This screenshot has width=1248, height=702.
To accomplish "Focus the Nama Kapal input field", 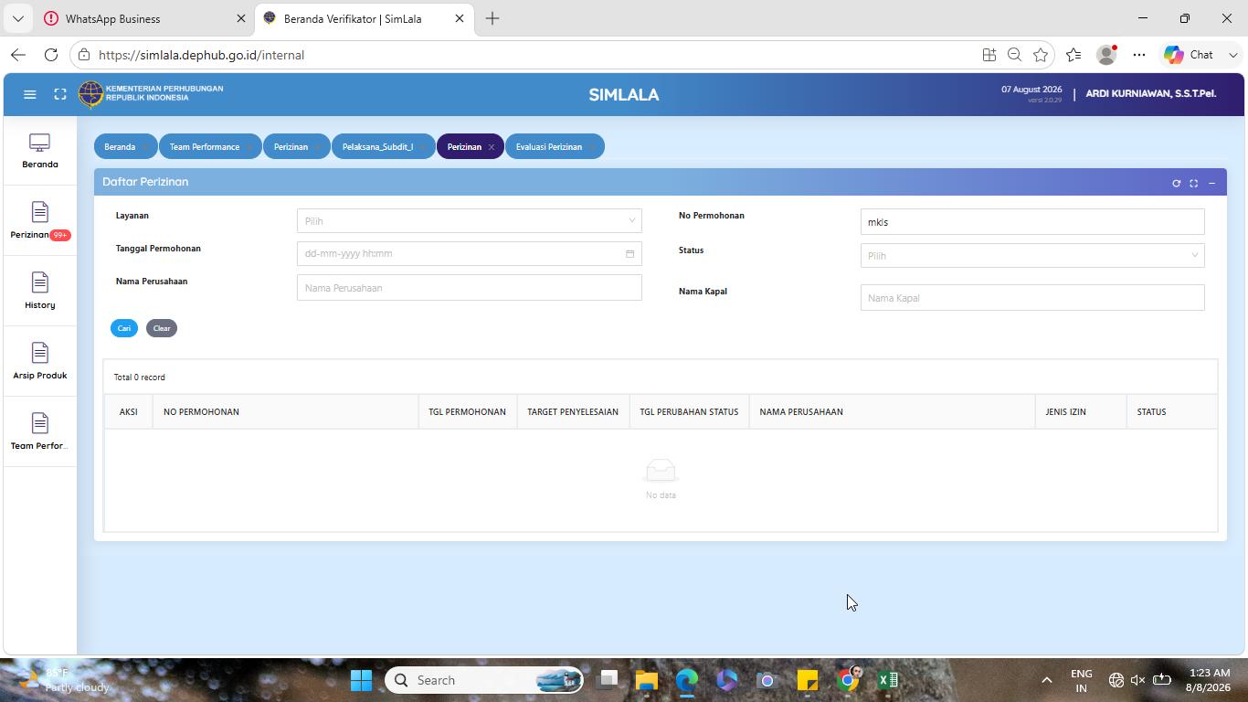I will click(x=1032, y=298).
